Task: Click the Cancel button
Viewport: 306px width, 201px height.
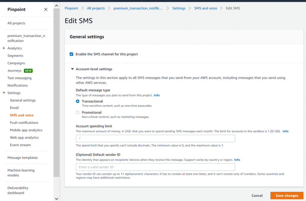Action: [x=257, y=196]
